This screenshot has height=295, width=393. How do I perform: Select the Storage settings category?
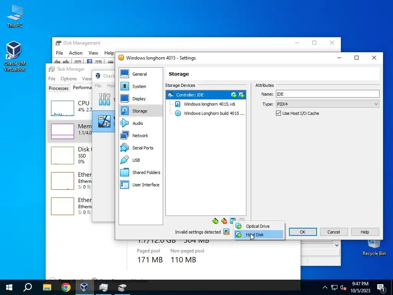pyautogui.click(x=140, y=111)
